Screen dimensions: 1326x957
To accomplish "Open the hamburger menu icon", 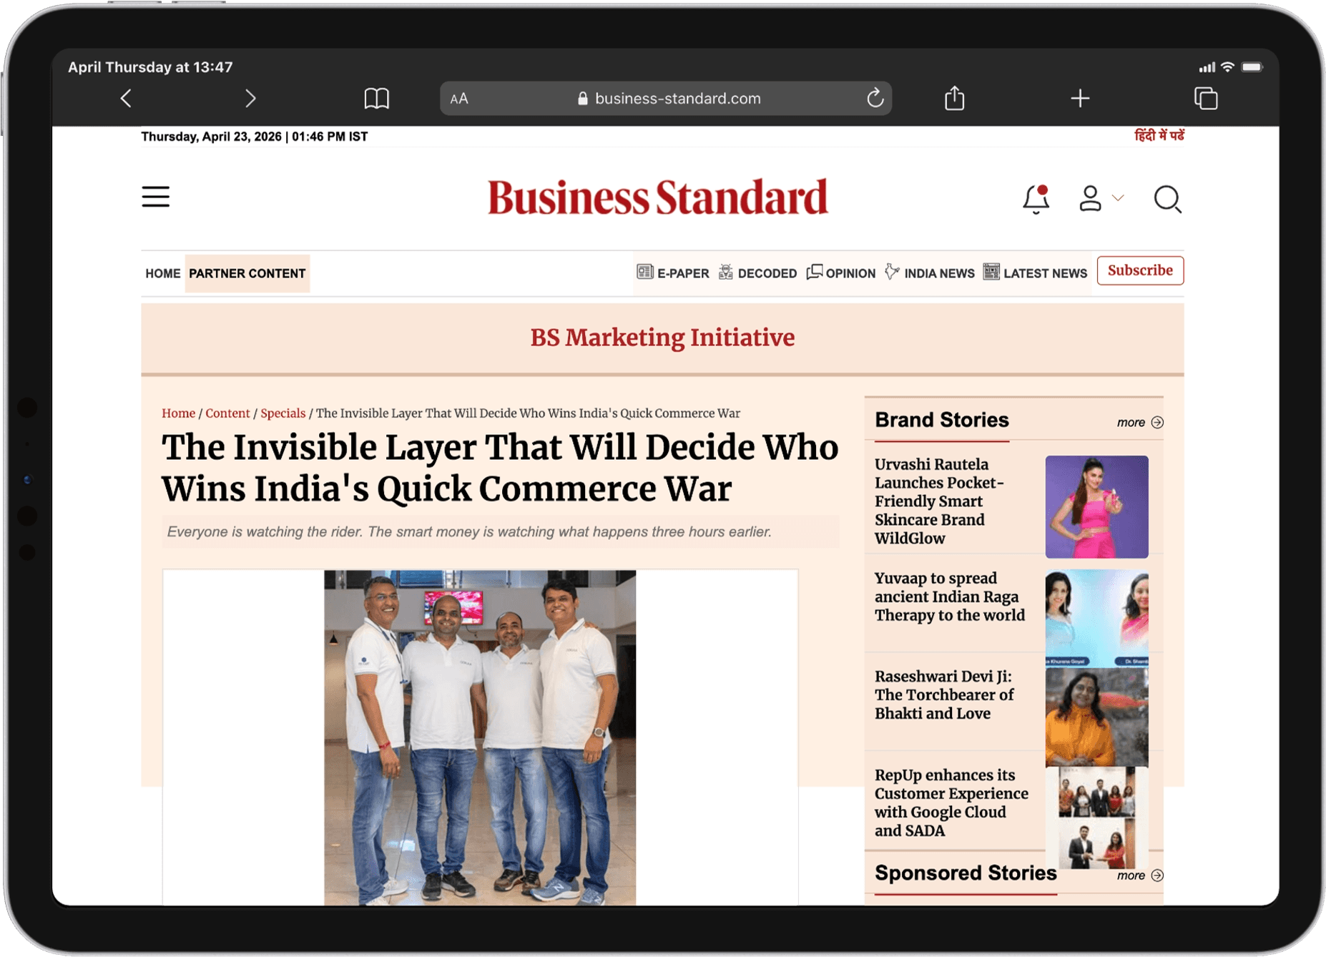I will click(155, 197).
